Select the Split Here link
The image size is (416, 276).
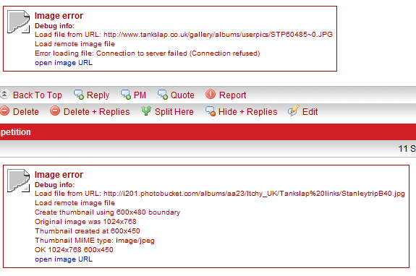point(174,112)
